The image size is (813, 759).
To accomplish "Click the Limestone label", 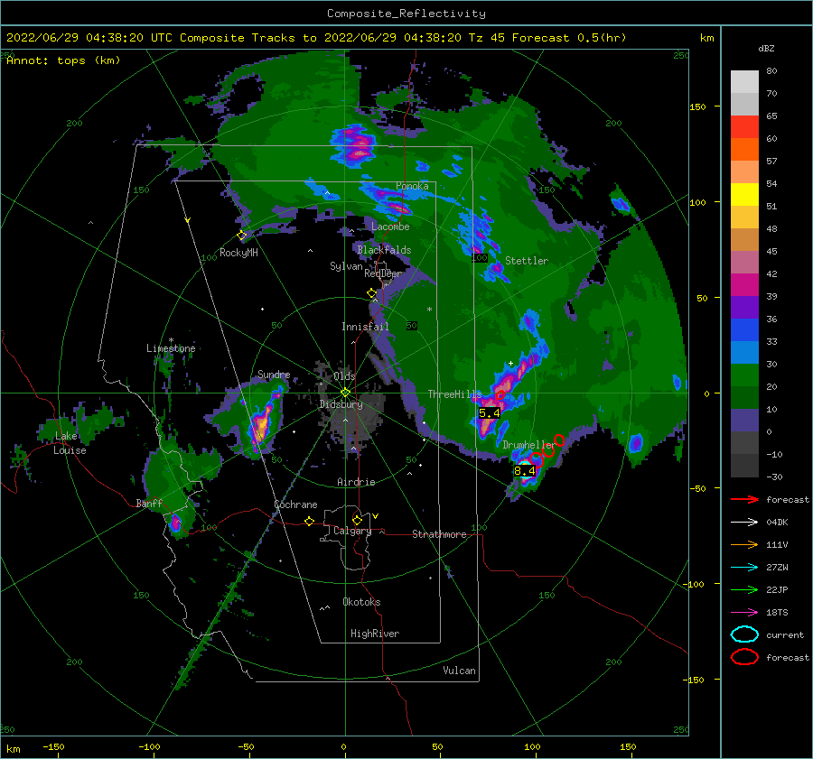I will click(x=171, y=348).
